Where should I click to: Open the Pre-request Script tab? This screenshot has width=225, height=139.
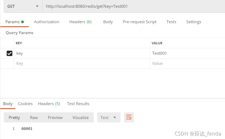tap(140, 22)
